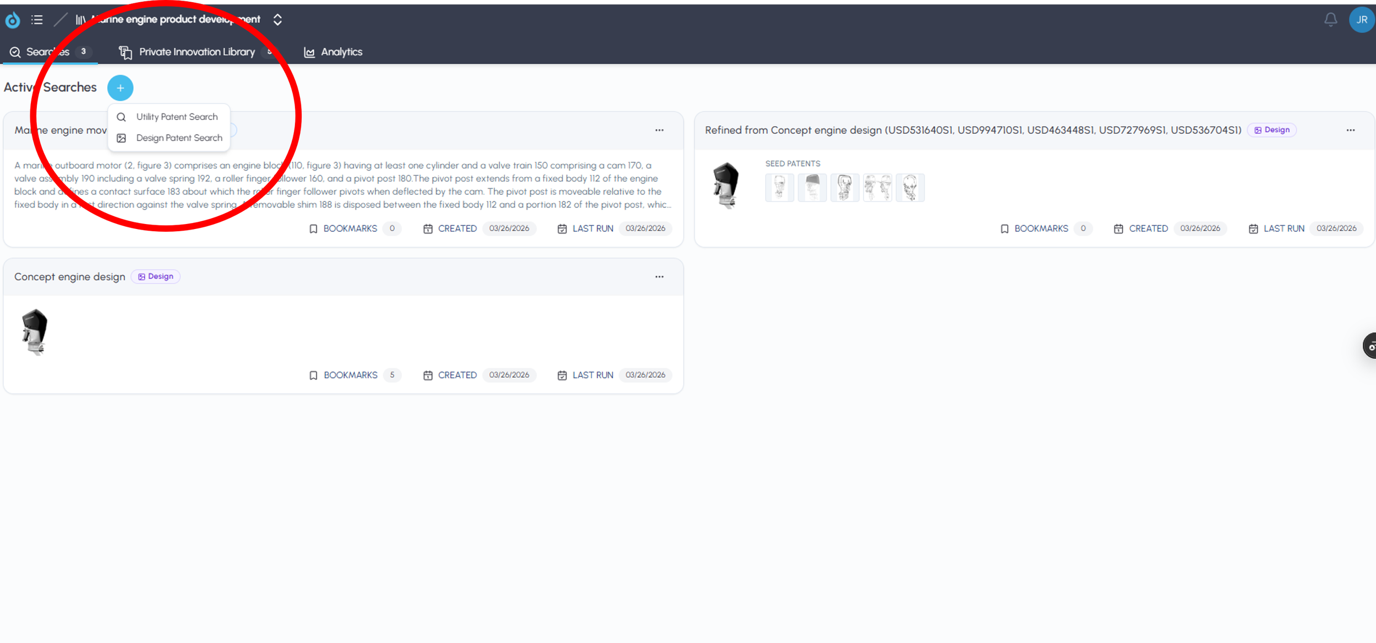Open the notifications bell
The image size is (1376, 643).
tap(1330, 20)
